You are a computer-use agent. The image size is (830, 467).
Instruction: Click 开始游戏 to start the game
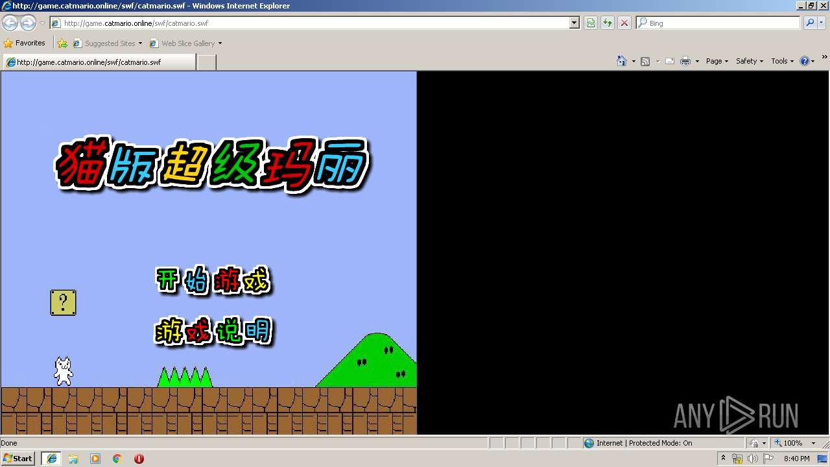(x=213, y=281)
